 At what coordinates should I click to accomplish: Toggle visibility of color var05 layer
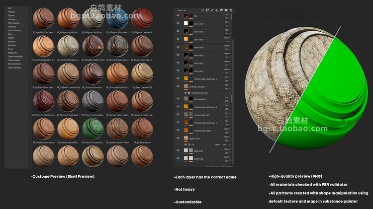[x=178, y=39]
